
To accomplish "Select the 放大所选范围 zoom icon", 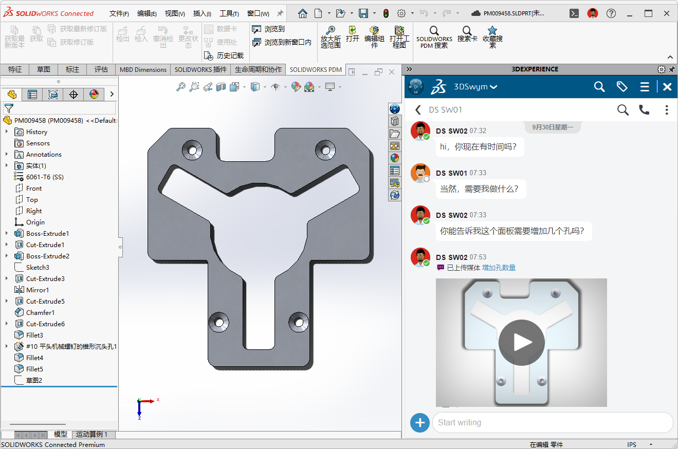I will (x=331, y=31).
